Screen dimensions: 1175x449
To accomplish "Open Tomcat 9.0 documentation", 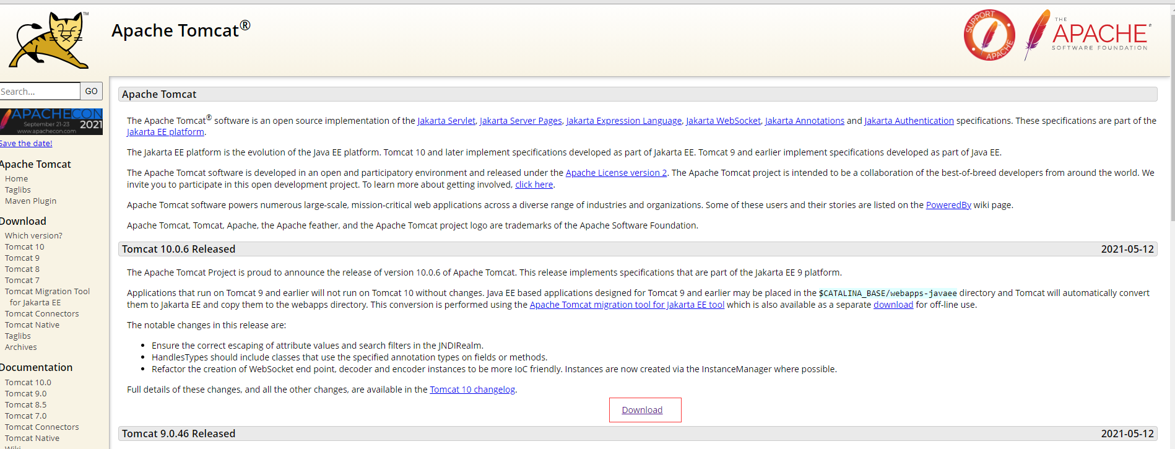I will (x=26, y=393).
